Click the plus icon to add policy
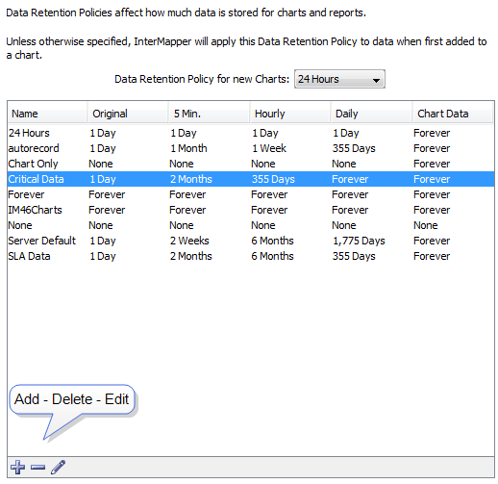Viewport: 498px width, 484px height. click(17, 467)
